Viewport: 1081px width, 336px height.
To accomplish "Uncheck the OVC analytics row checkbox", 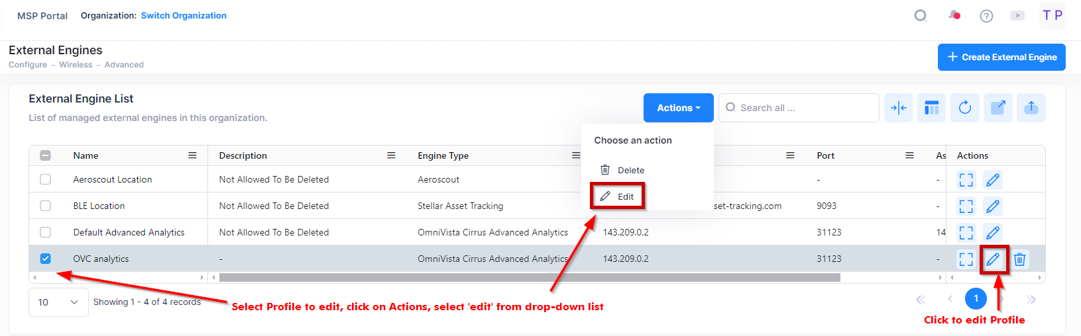I will (x=45, y=259).
